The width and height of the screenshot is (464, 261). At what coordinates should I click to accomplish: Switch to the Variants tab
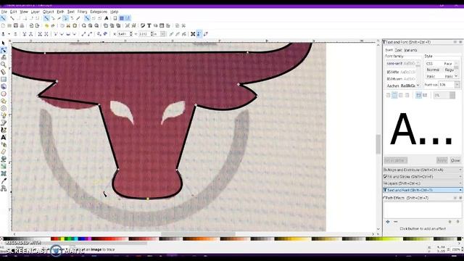411,50
